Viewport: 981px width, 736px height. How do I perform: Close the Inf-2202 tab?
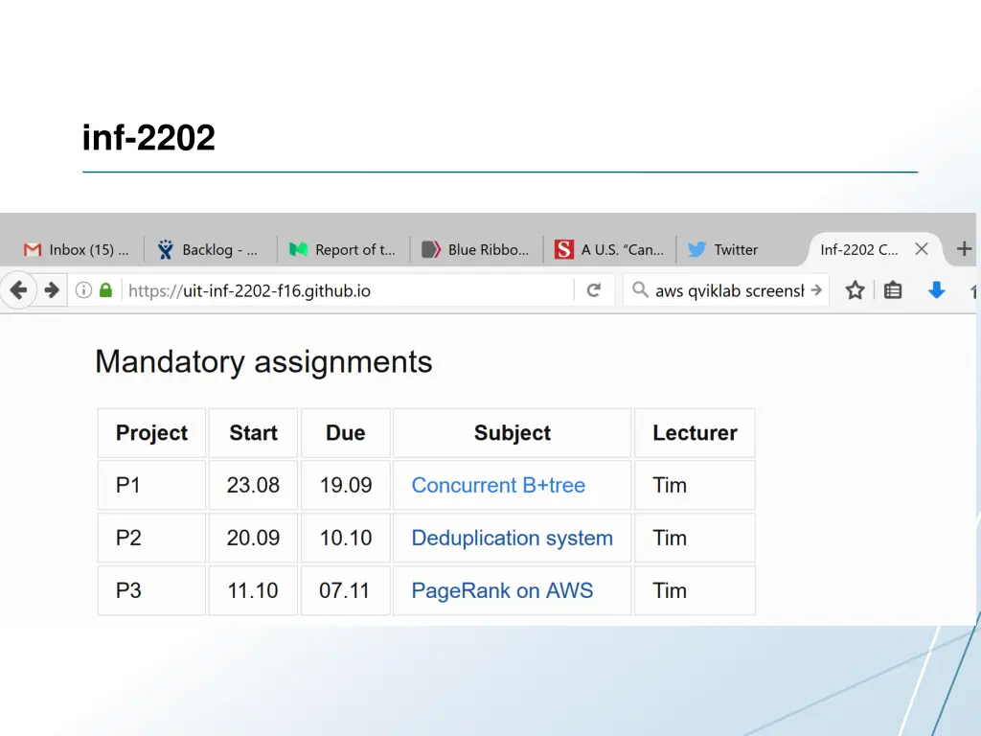[x=922, y=249]
